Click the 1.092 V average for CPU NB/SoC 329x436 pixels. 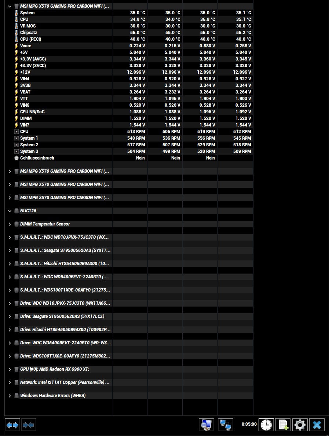(243, 112)
